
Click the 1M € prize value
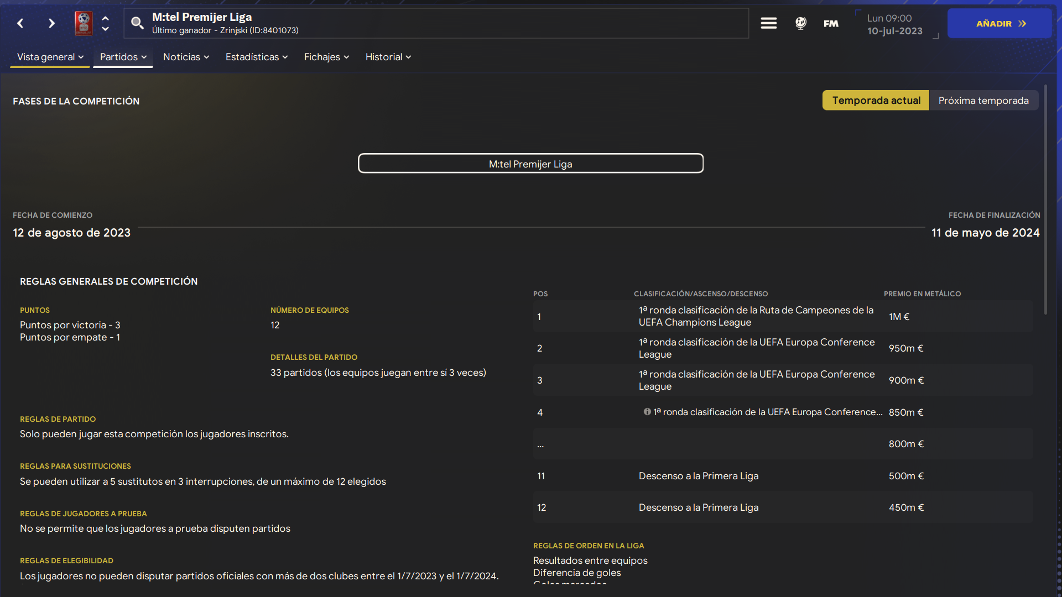point(899,317)
